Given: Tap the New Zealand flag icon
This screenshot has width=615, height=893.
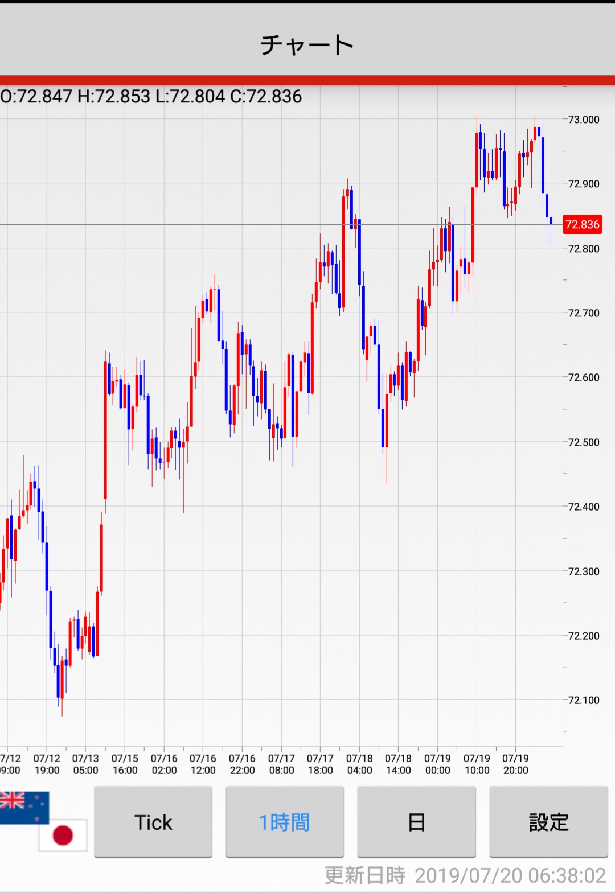Looking at the screenshot, I should [x=23, y=805].
